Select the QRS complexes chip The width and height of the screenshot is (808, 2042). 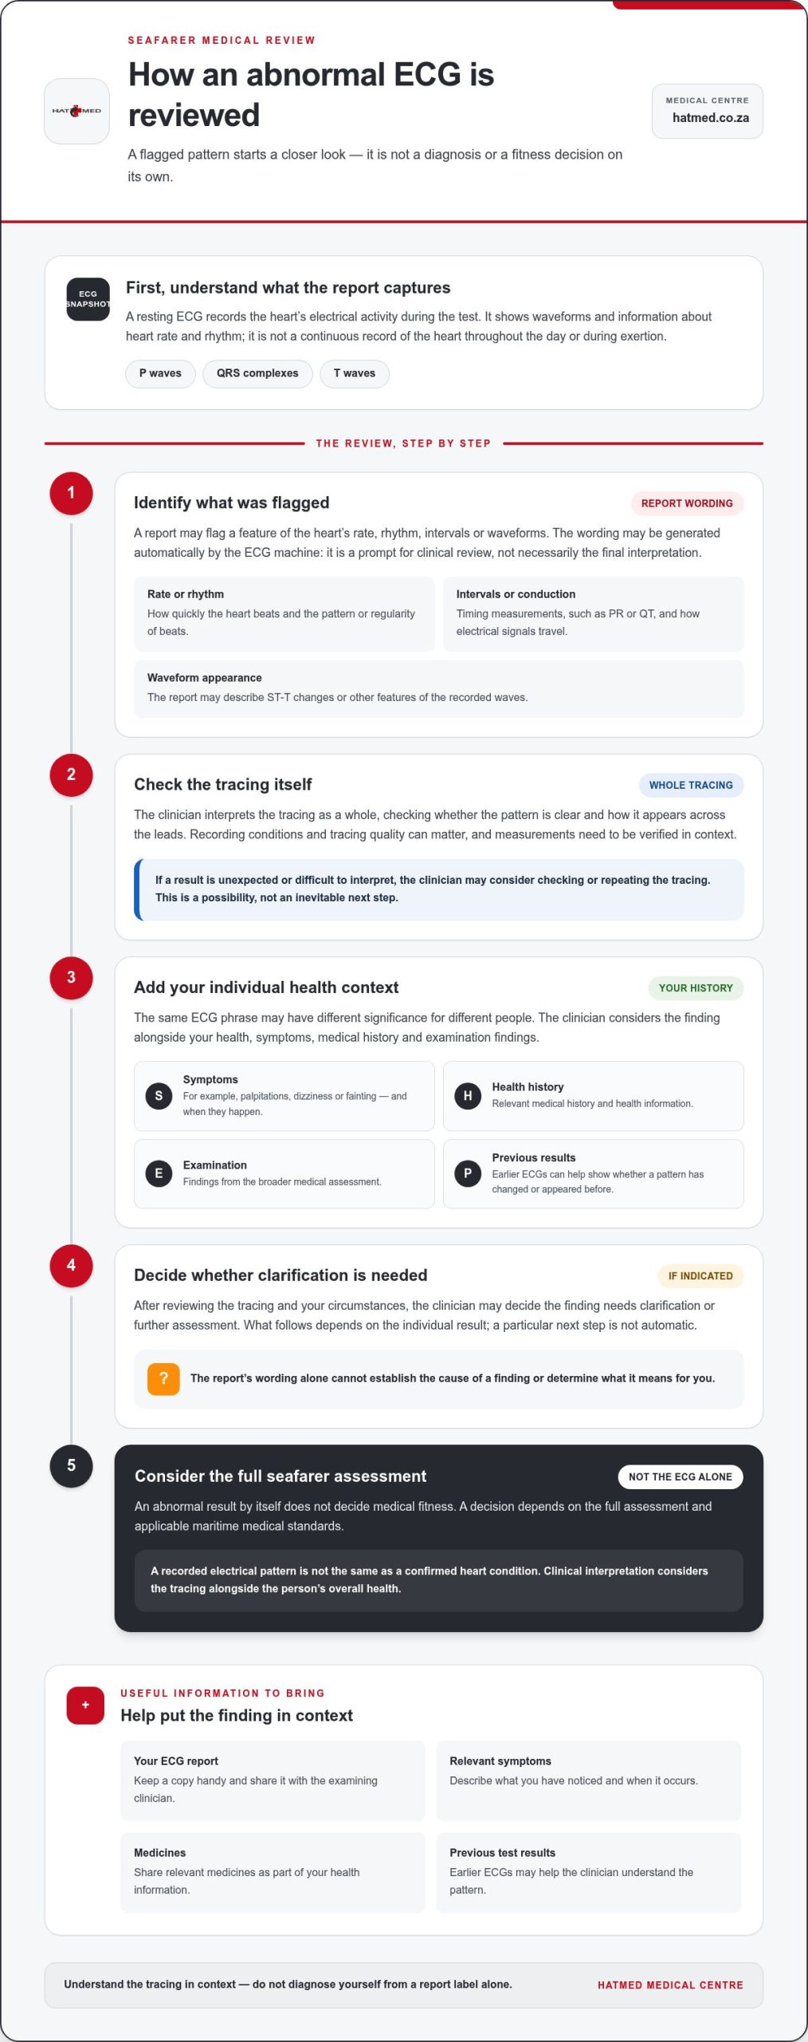257,373
